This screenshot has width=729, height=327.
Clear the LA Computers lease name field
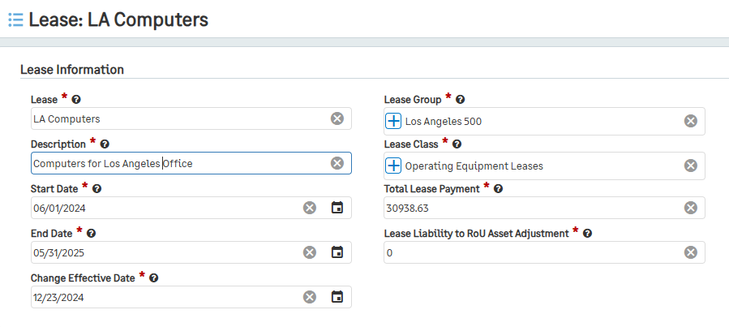(337, 118)
